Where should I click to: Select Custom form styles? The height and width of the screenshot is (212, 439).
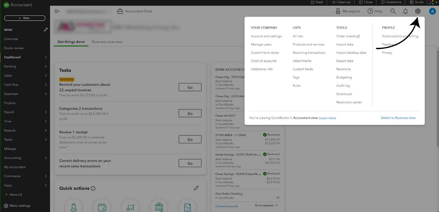(265, 53)
